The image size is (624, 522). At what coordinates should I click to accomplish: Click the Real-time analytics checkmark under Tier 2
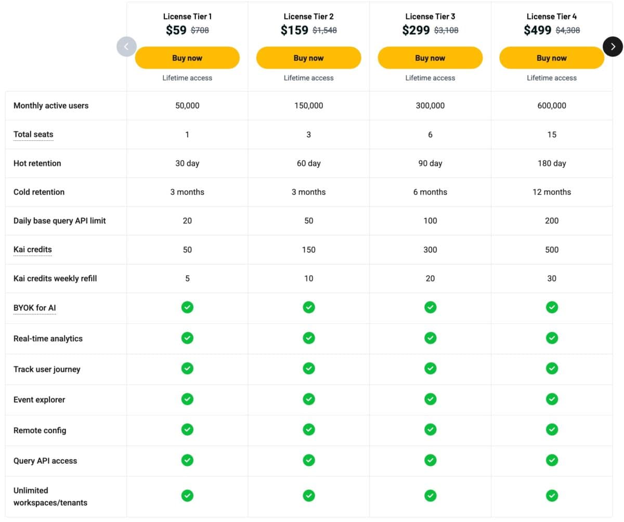tap(309, 338)
